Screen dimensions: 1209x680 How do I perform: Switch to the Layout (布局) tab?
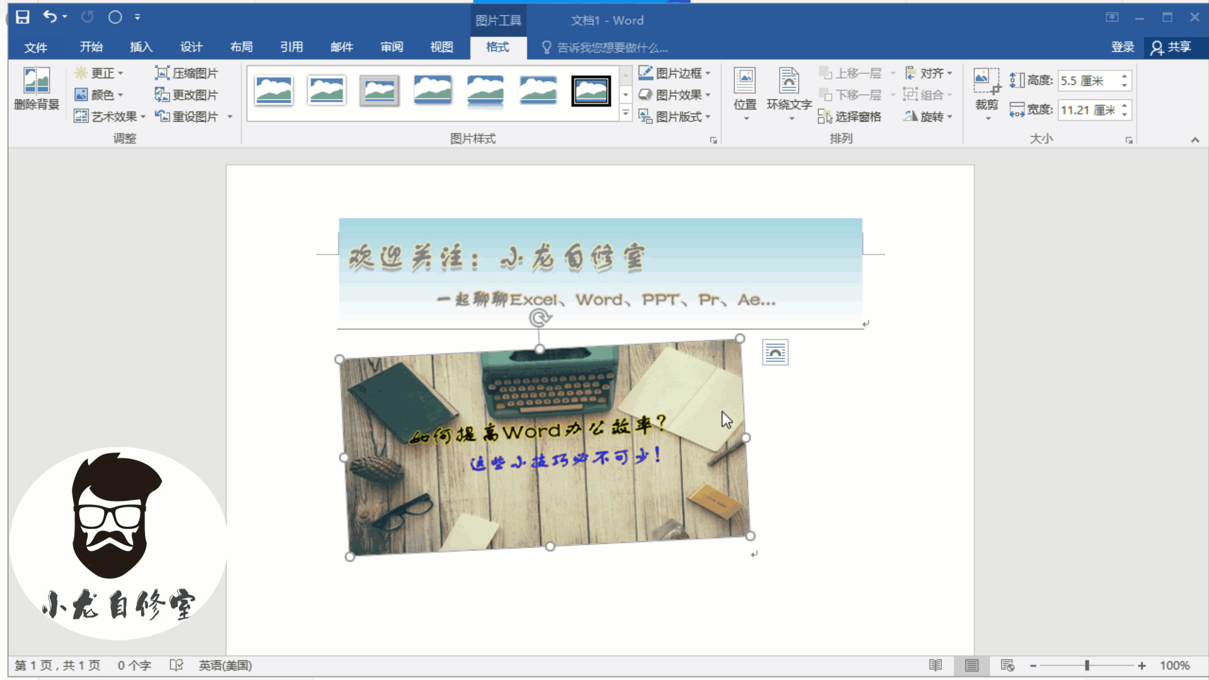[241, 47]
